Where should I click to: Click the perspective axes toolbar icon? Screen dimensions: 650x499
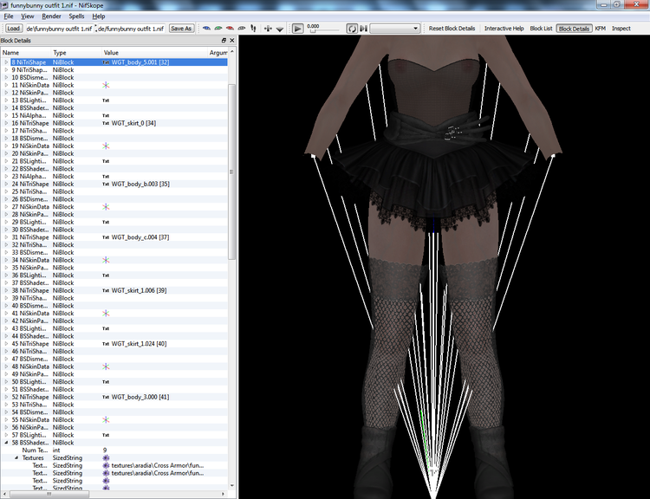(x=268, y=29)
